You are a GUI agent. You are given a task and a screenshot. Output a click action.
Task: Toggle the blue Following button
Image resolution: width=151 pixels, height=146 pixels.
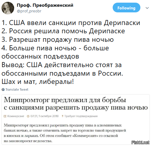click(x=126, y=8)
